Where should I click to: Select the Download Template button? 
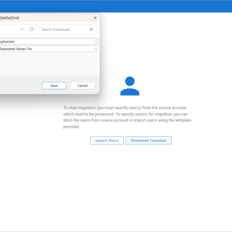point(149,141)
